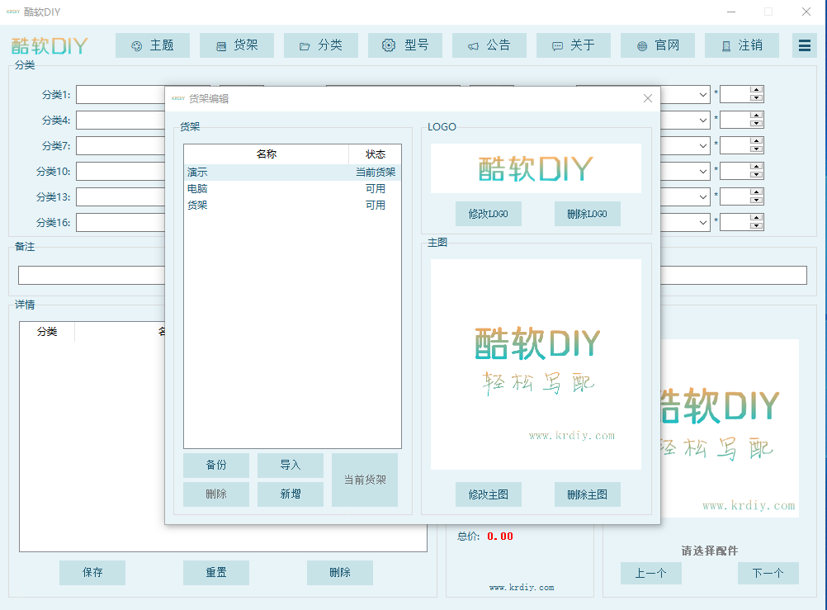Open the 主题 theme toolbar button
The height and width of the screenshot is (610, 827).
[x=153, y=45]
